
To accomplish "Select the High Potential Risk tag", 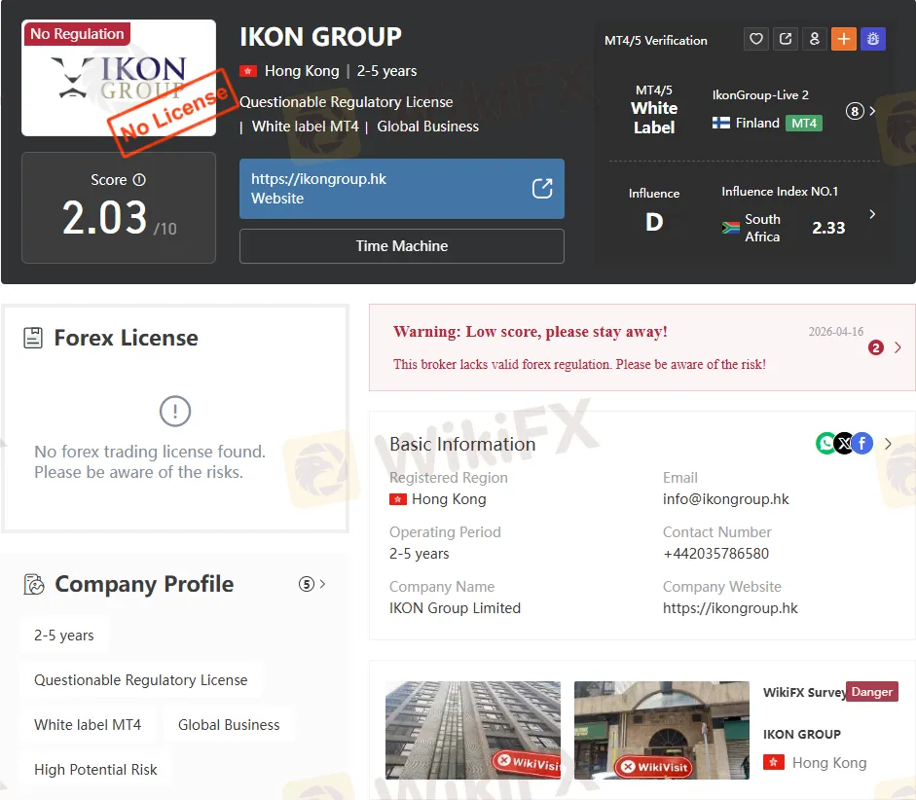I will click(95, 769).
